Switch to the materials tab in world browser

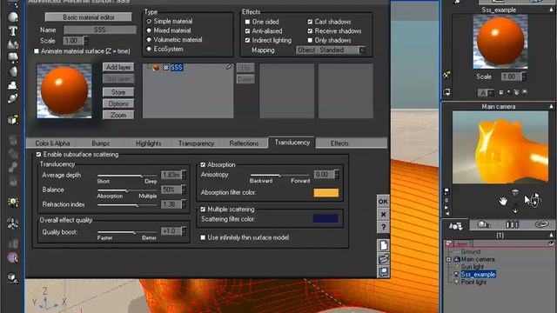click(484, 224)
